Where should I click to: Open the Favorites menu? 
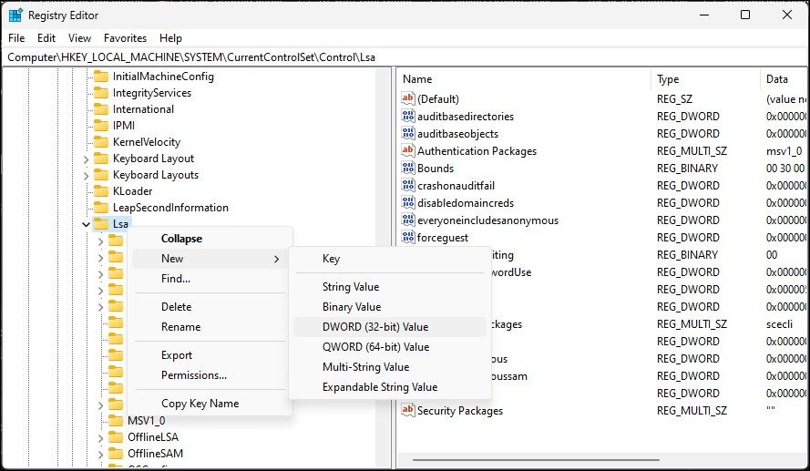(x=125, y=38)
